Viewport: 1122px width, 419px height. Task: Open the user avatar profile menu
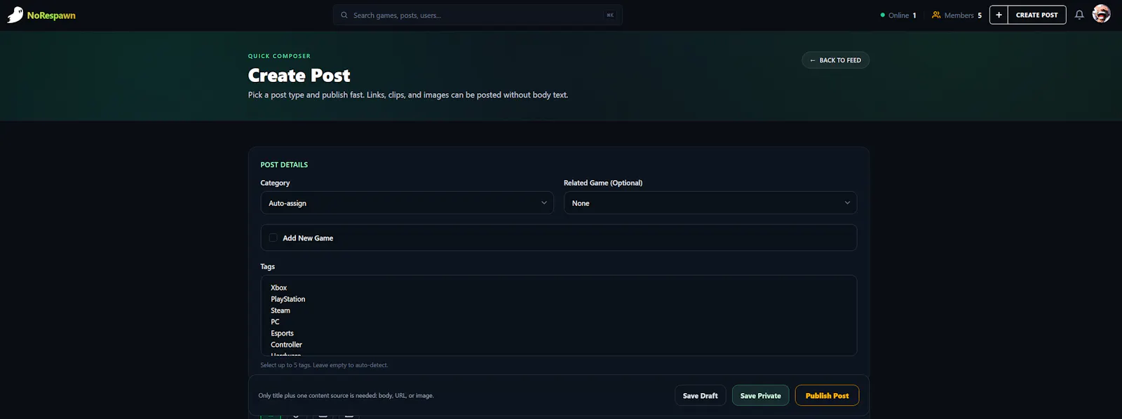tap(1102, 14)
